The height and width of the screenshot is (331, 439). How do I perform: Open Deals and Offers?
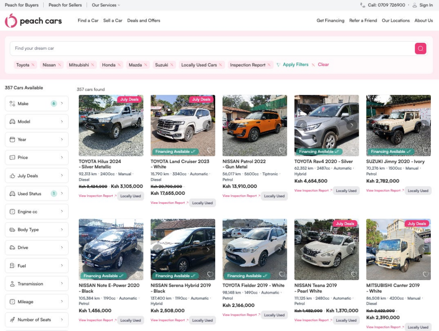(144, 21)
